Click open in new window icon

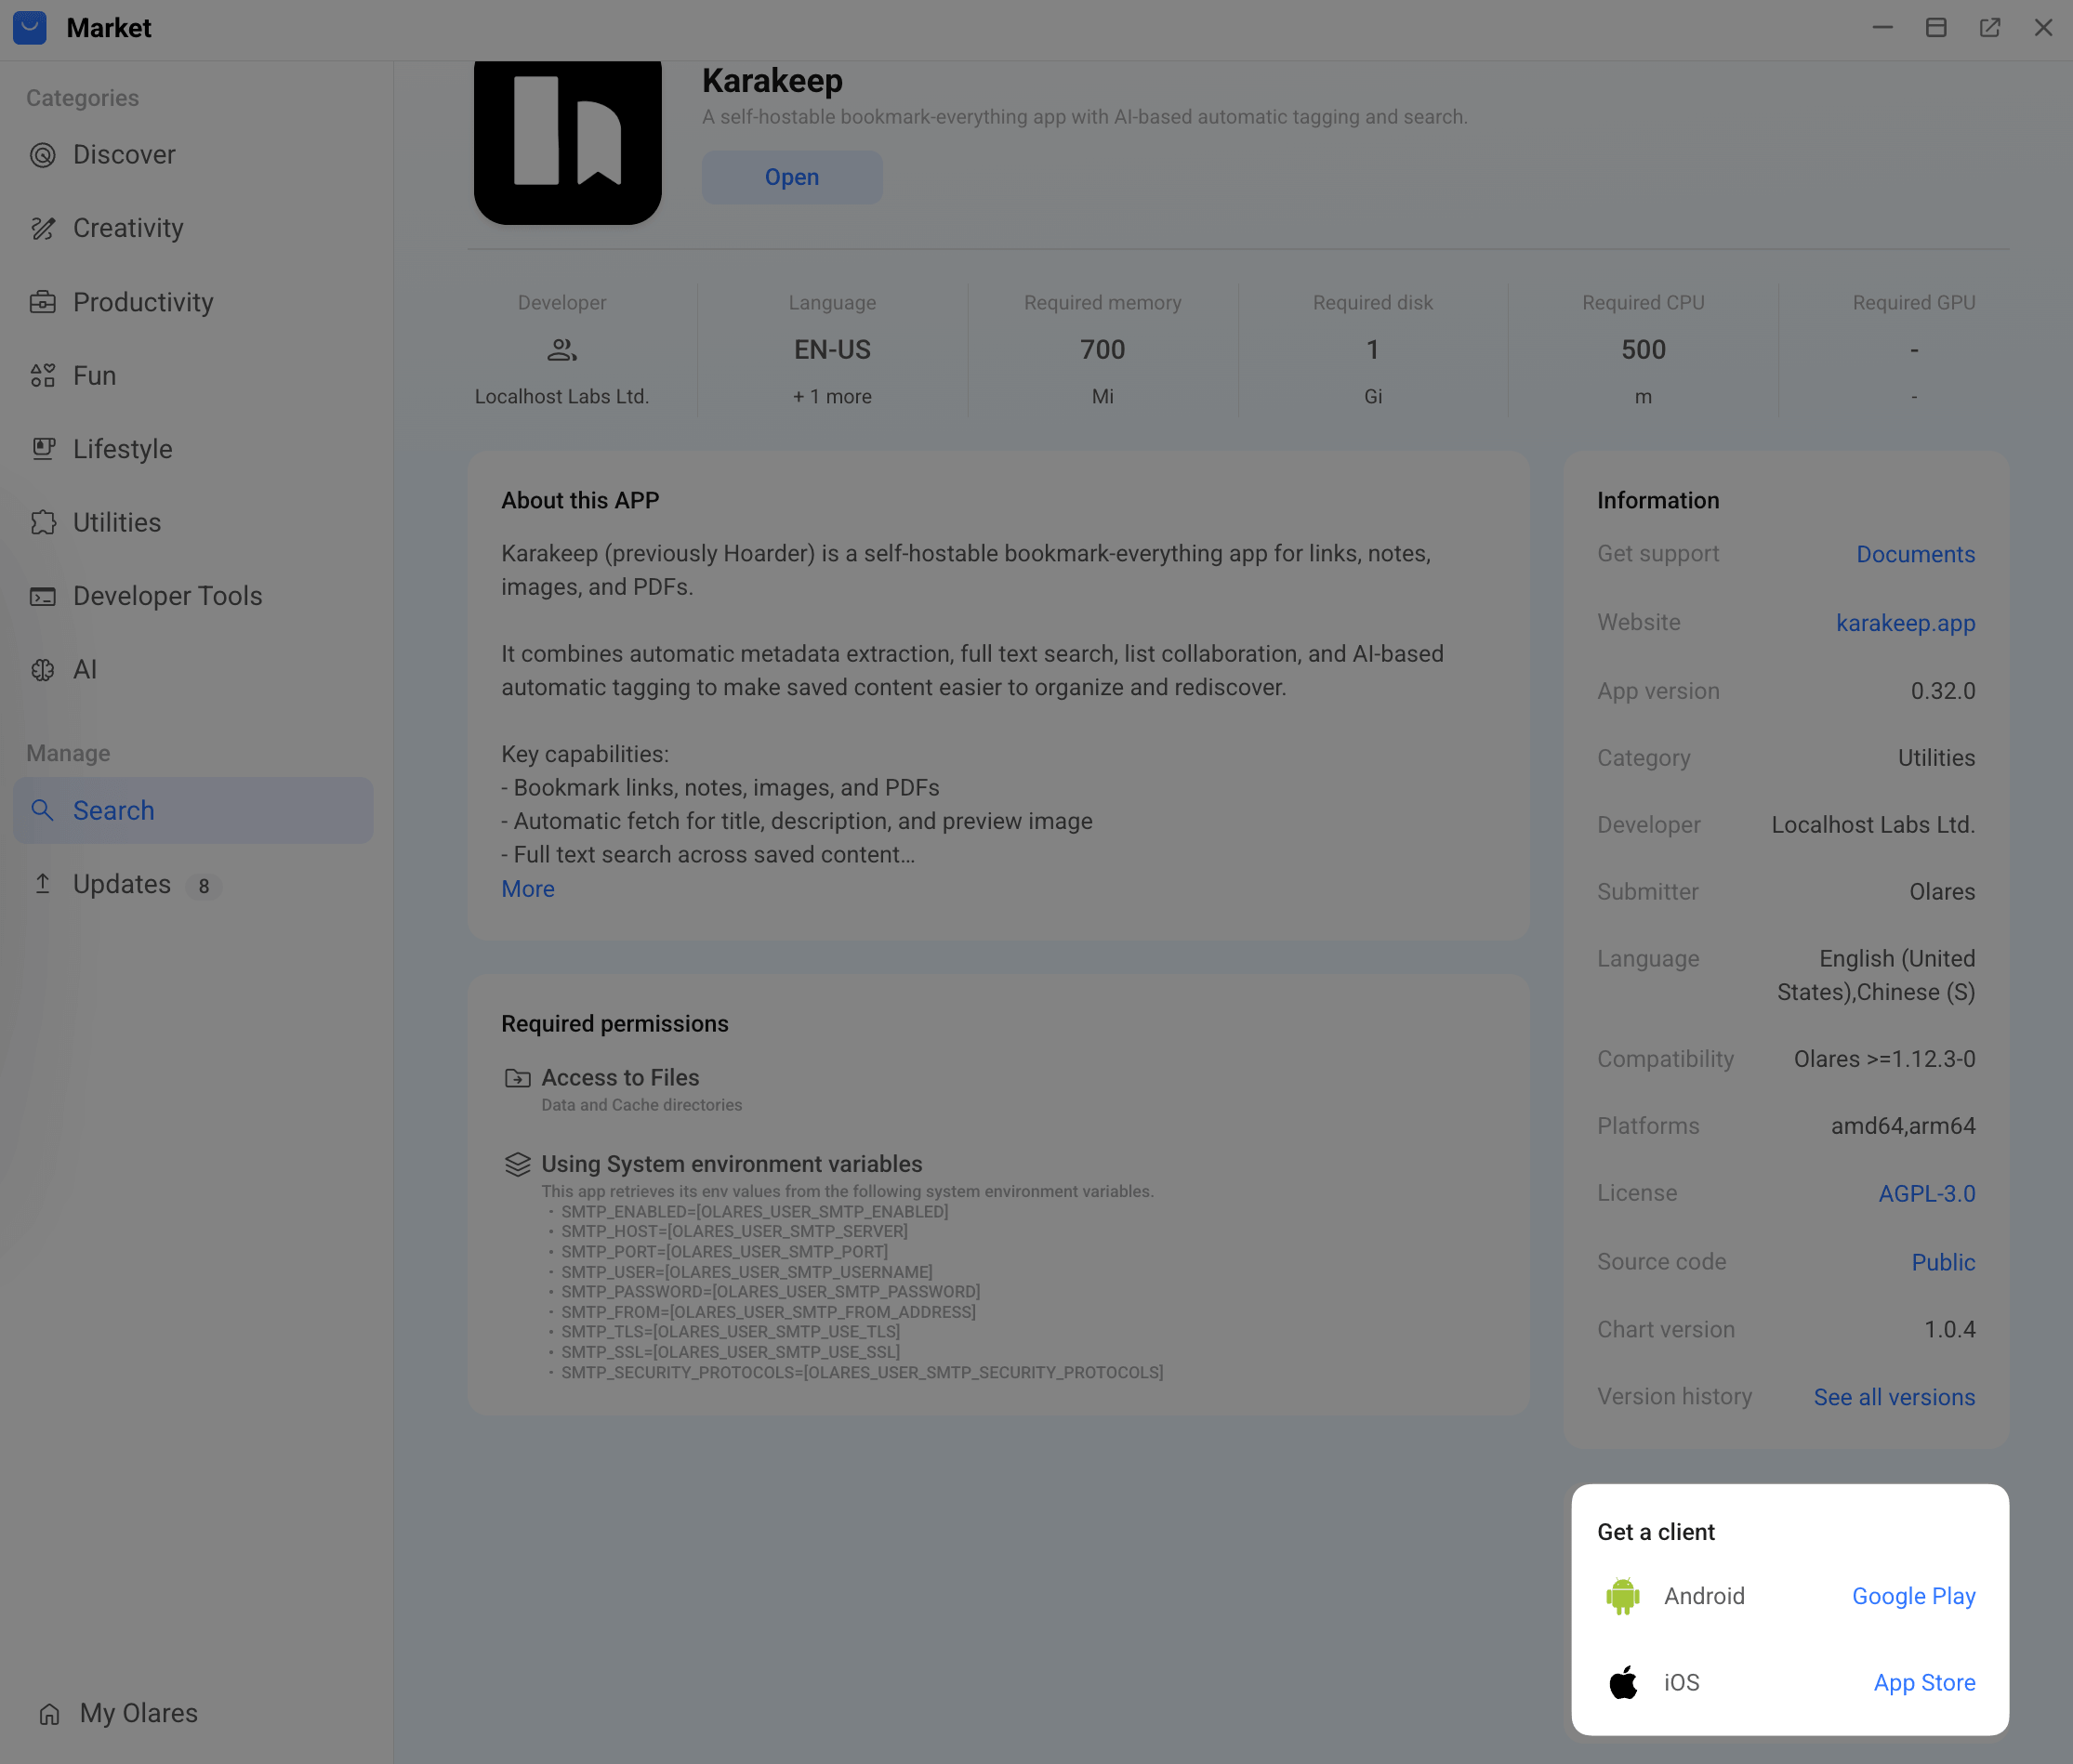pos(1989,28)
